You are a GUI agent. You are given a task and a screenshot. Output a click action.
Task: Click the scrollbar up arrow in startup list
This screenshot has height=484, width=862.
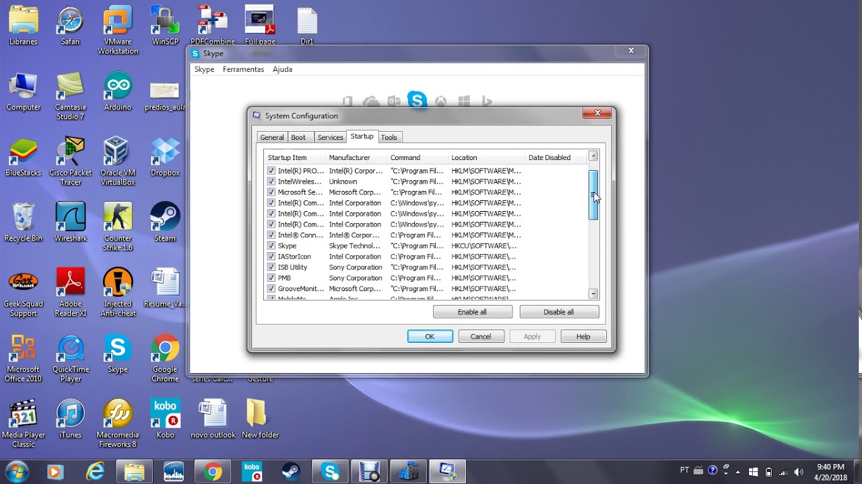tap(593, 156)
